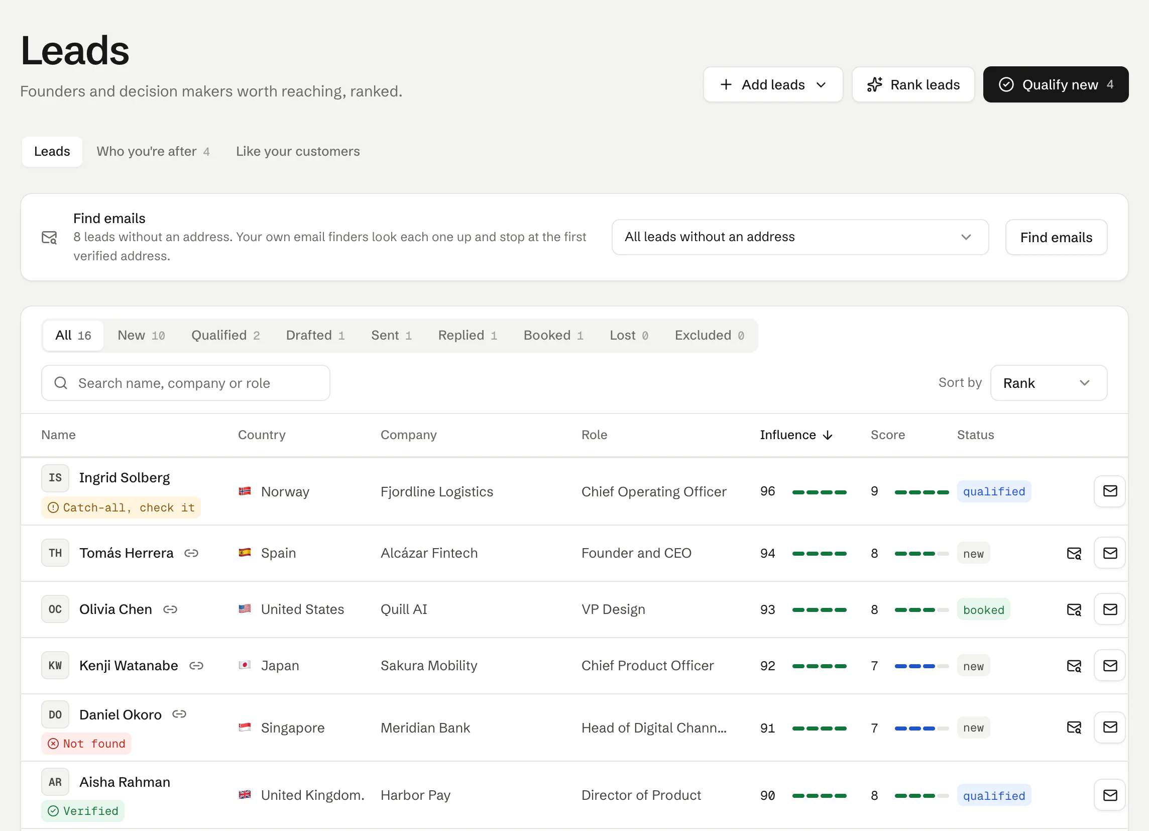Click qualified status on Ingrid Solberg
1149x831 pixels.
pyautogui.click(x=993, y=491)
